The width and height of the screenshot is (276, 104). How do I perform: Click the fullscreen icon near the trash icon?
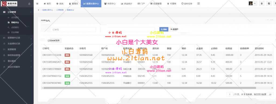pos(269,3)
